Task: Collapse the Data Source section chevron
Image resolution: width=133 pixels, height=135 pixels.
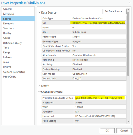Action: coord(39,12)
